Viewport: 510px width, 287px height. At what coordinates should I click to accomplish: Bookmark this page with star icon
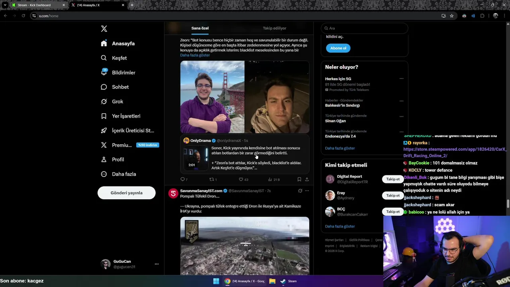pos(452,16)
